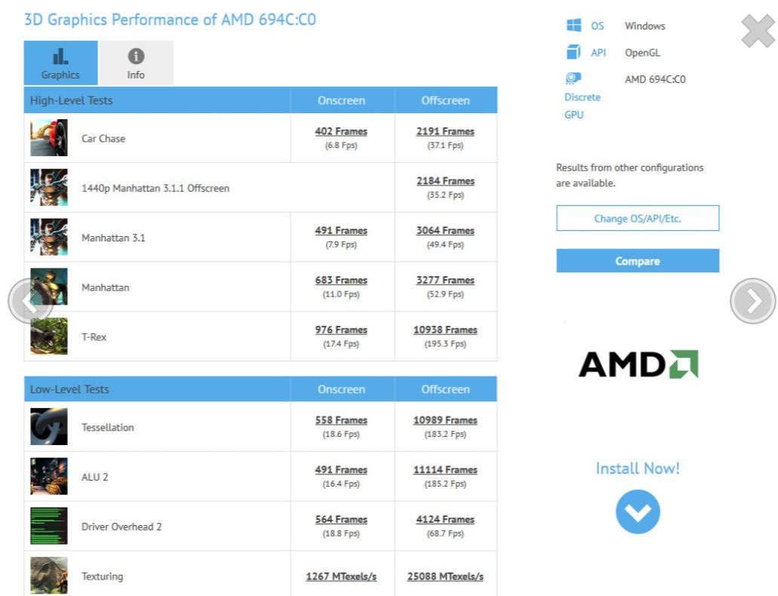This screenshot has height=596, width=778.
Task: Click the Tessellation test icon
Action: pyautogui.click(x=49, y=427)
